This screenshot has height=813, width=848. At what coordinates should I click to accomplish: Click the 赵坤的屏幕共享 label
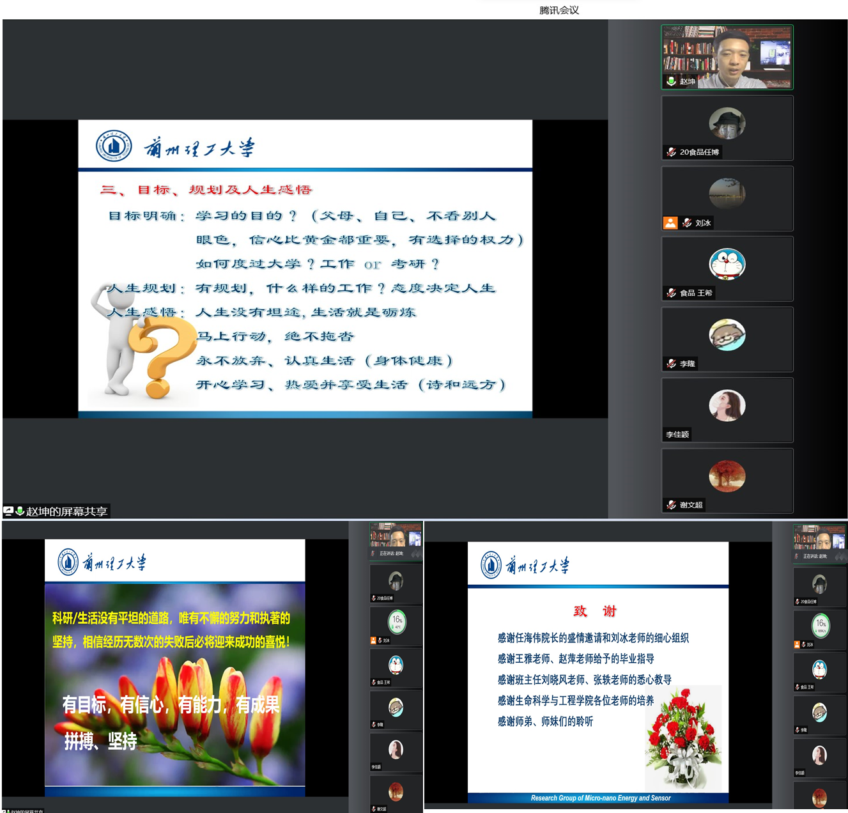tap(66, 511)
